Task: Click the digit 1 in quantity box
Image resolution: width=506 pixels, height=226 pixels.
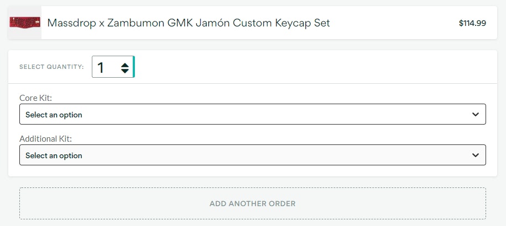Action: click(101, 67)
